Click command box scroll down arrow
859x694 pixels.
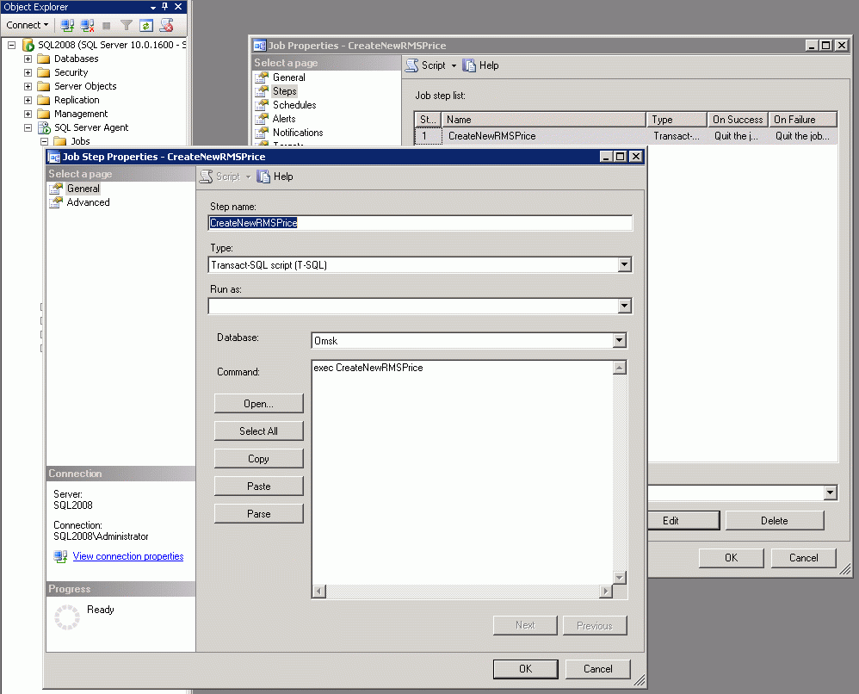[x=620, y=578]
